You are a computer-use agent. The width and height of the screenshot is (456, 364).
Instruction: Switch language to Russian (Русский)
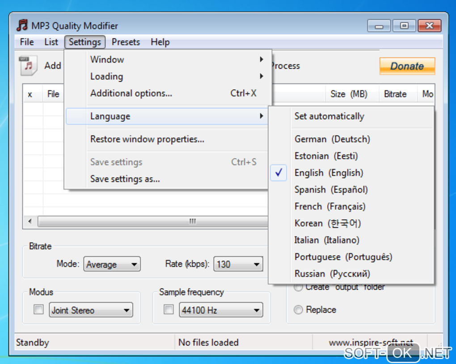(x=351, y=274)
